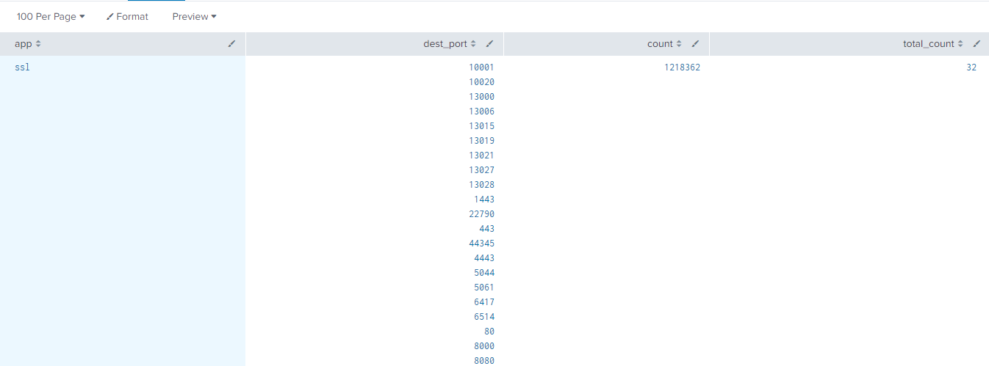Image resolution: width=989 pixels, height=366 pixels.
Task: Click the count value 1218362
Action: pos(682,67)
